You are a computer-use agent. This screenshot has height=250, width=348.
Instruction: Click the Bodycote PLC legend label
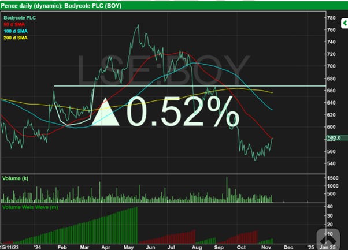(20, 18)
